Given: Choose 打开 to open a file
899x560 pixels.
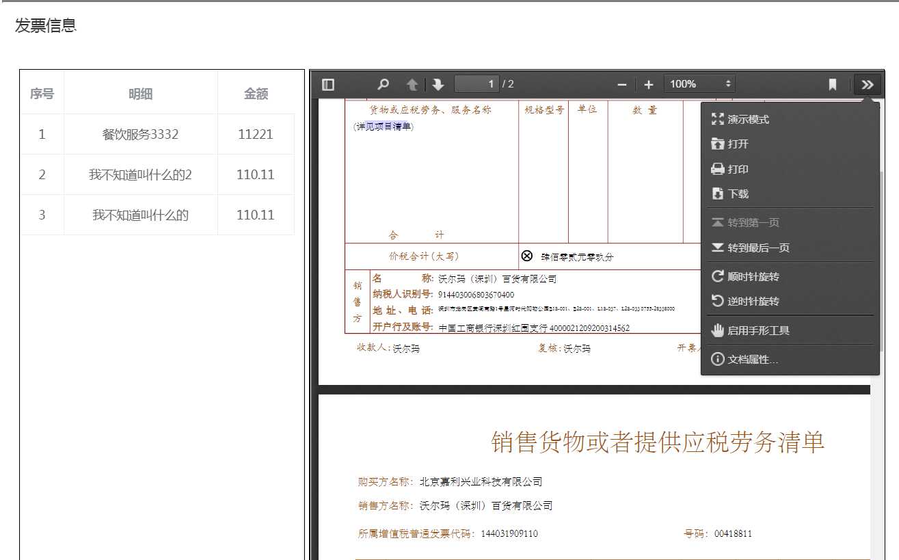Looking at the screenshot, I should click(x=790, y=144).
